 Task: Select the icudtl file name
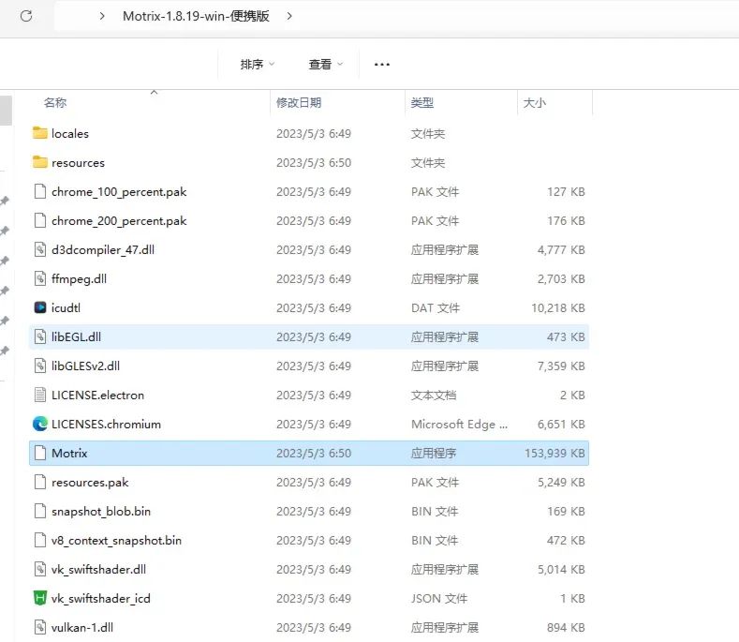click(66, 308)
